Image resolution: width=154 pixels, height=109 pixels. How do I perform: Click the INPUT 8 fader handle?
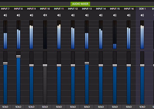click(x=18, y=56)
